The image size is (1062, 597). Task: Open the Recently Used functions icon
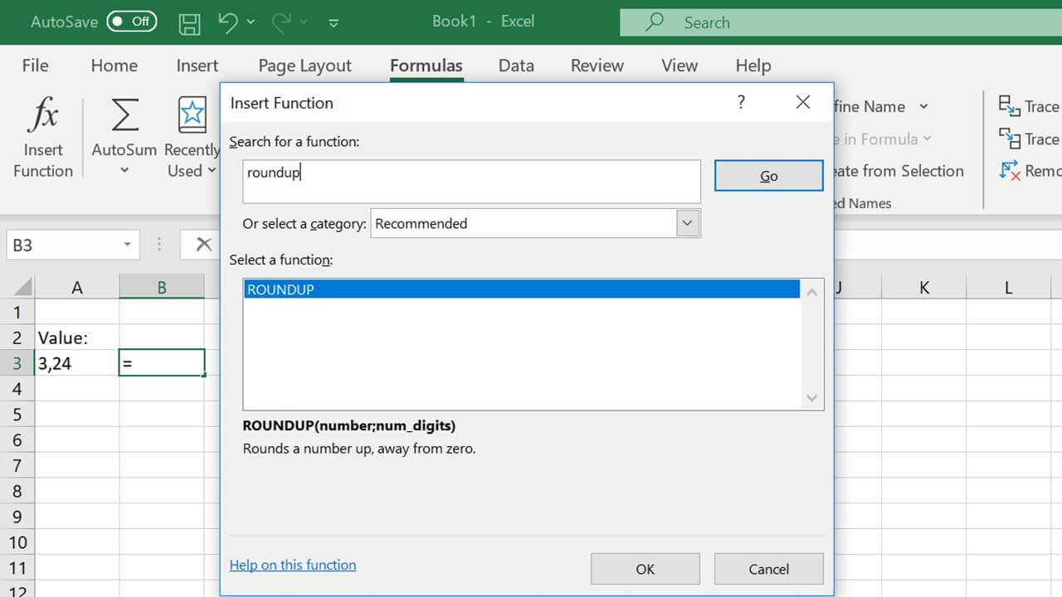pyautogui.click(x=191, y=116)
